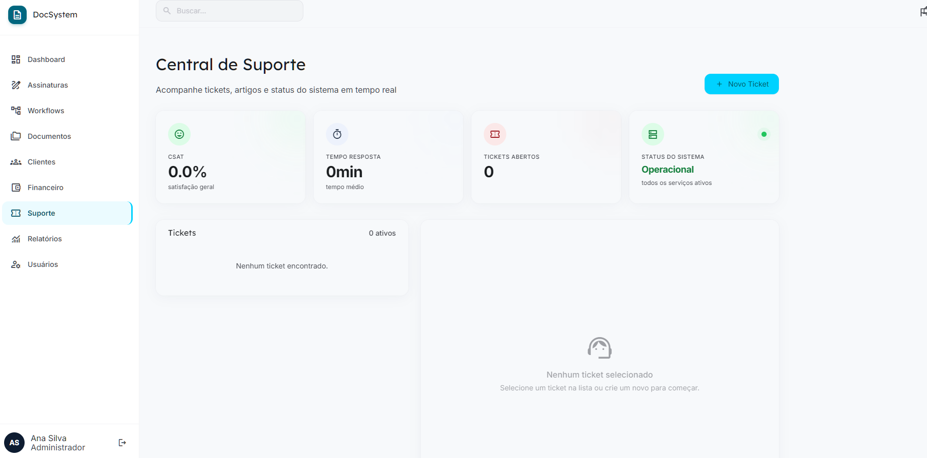Click the green status indicator dot
This screenshot has width=927, height=458.
point(764,134)
